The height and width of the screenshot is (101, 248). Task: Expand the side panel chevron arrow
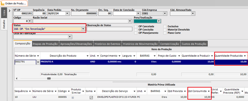click(10, 11)
